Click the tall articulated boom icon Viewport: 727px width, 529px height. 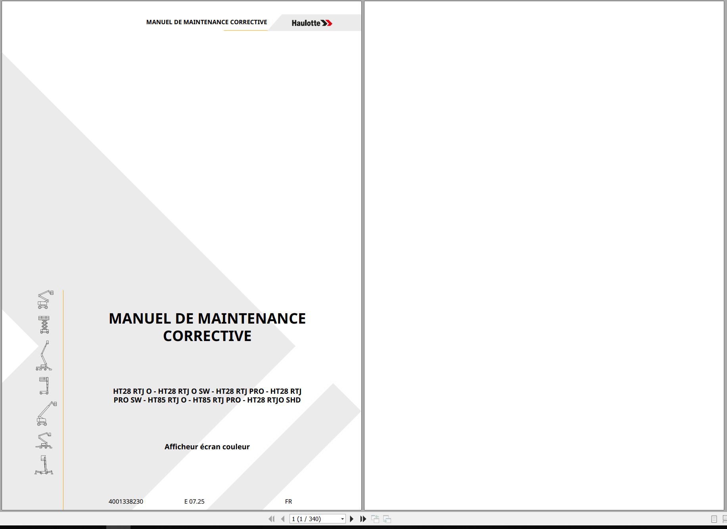pyautogui.click(x=44, y=356)
